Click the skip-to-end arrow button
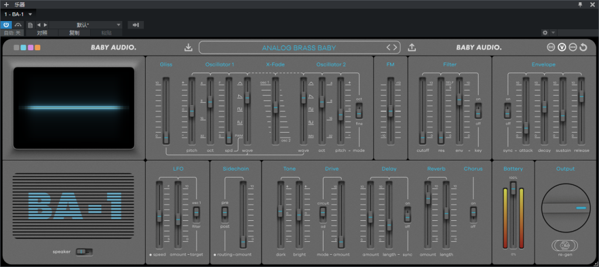This screenshot has height=267, width=599. point(136,25)
